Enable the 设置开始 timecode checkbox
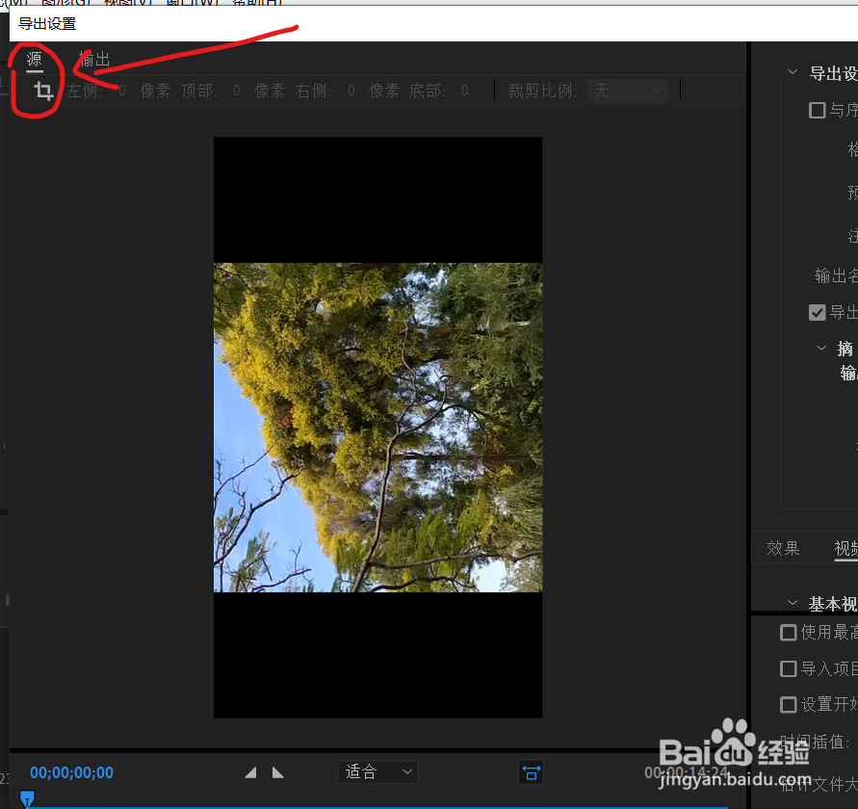858x809 pixels. click(788, 705)
